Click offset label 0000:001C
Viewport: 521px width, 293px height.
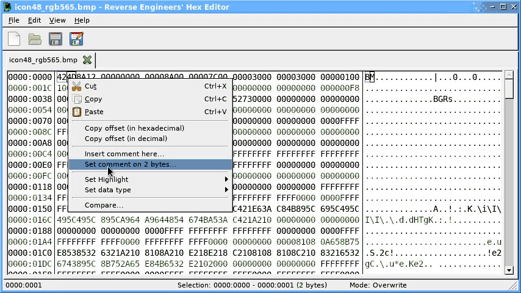(x=30, y=88)
